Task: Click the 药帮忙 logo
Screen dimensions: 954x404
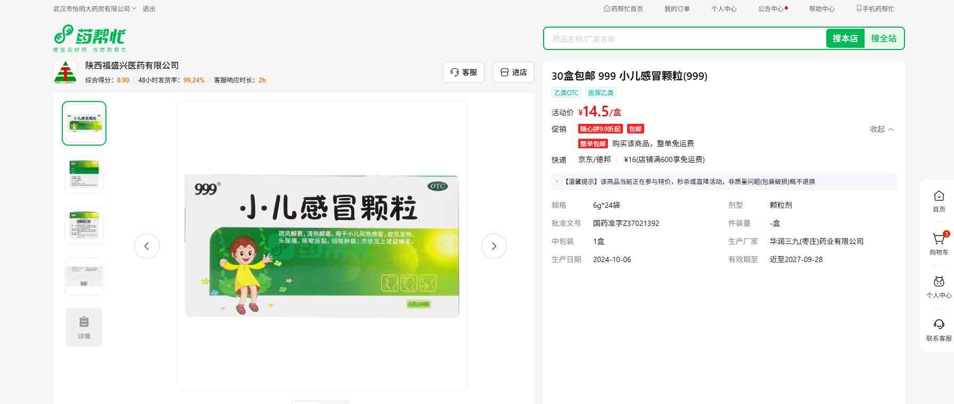Action: point(89,38)
